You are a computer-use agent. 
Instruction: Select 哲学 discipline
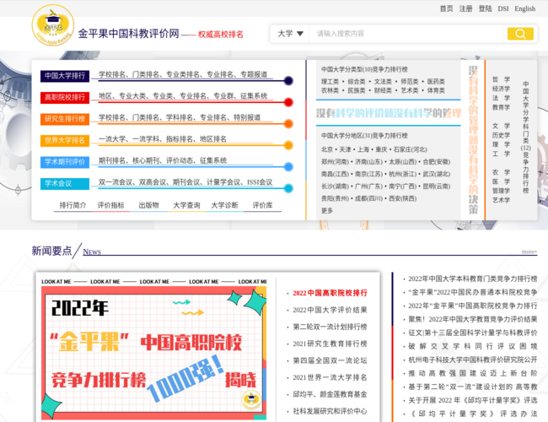(x=501, y=79)
